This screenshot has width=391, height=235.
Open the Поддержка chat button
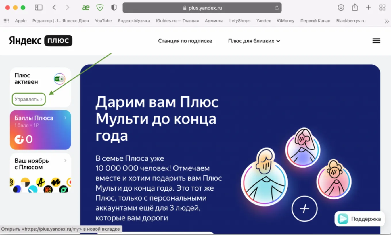pos(360,219)
